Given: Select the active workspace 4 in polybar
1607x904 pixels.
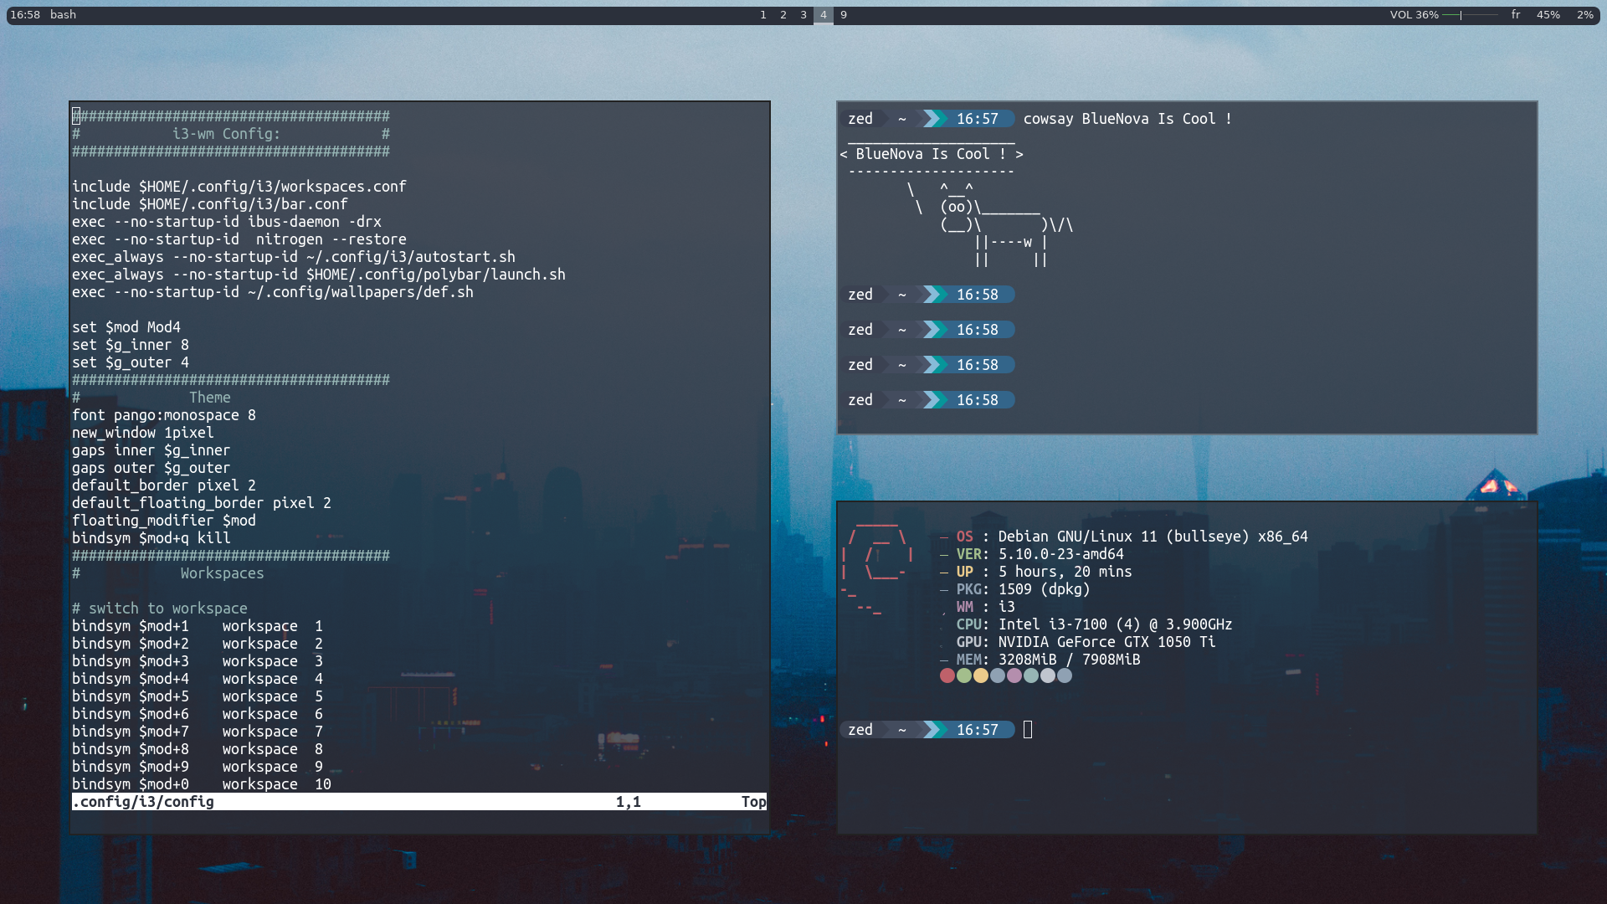Looking at the screenshot, I should [824, 14].
